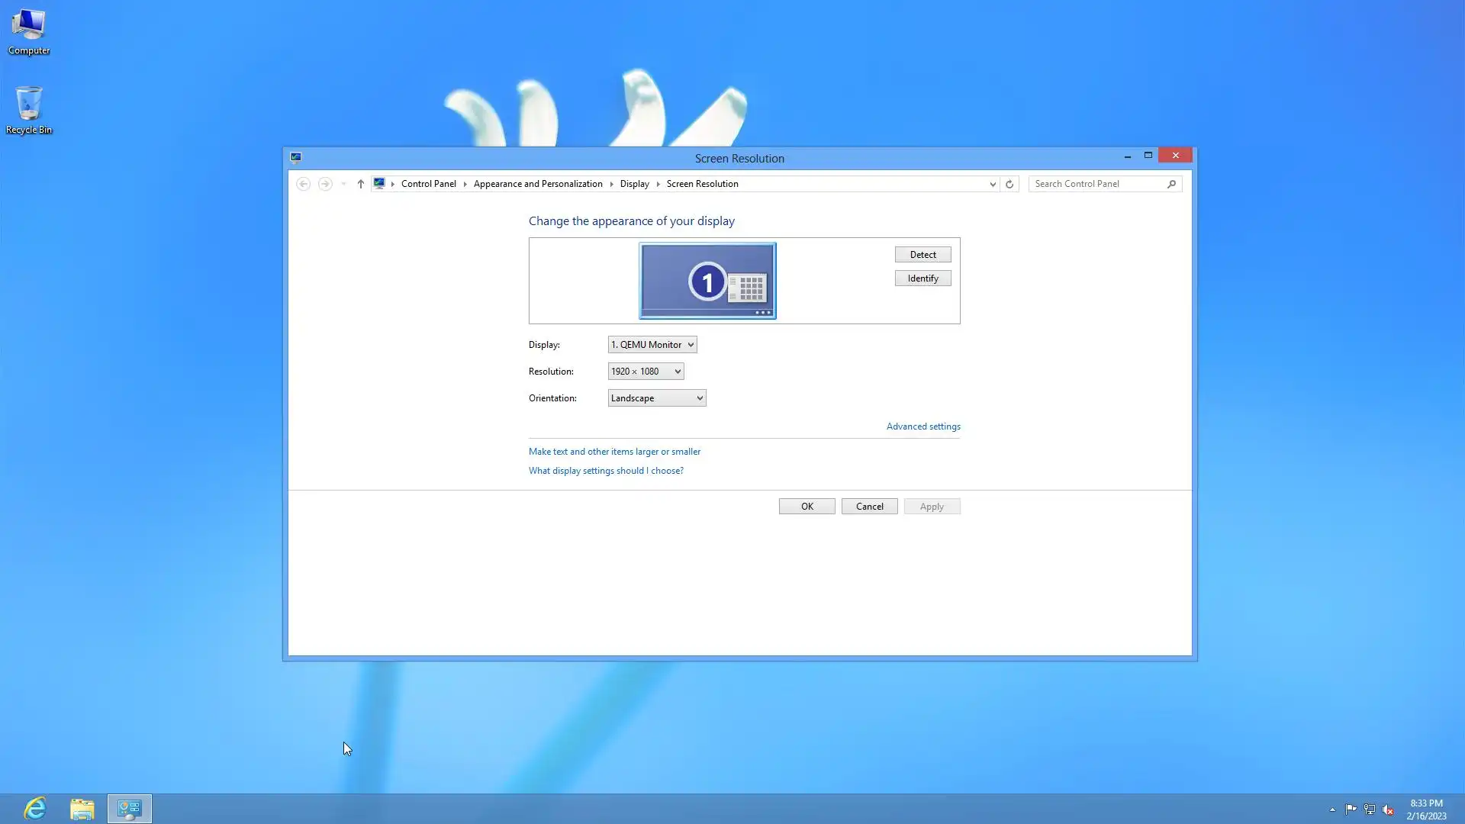Click the Search Control Panel magnifier icon
This screenshot has height=824, width=1465.
click(x=1171, y=184)
